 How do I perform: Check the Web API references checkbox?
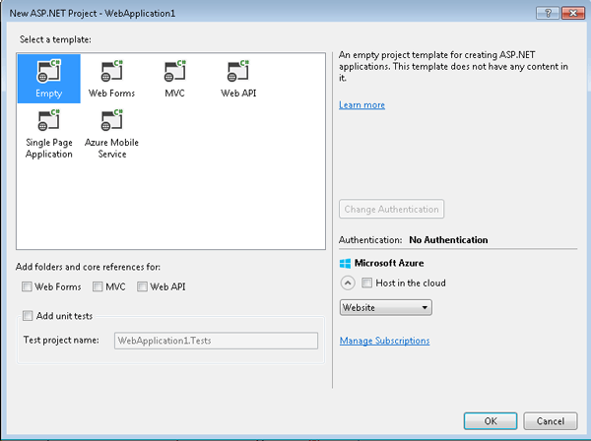[142, 287]
